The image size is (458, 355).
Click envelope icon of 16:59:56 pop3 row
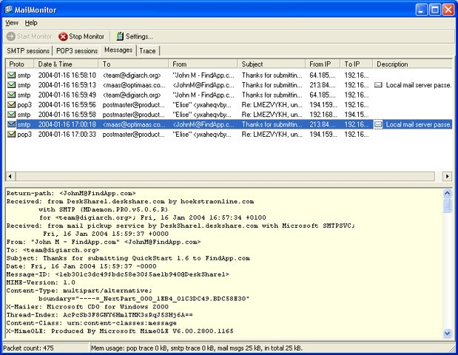(11, 104)
